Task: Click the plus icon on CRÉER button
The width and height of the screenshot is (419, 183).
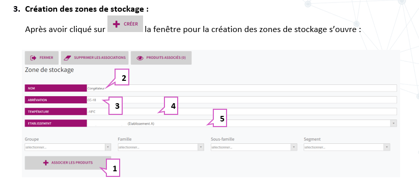Action: 116,24
